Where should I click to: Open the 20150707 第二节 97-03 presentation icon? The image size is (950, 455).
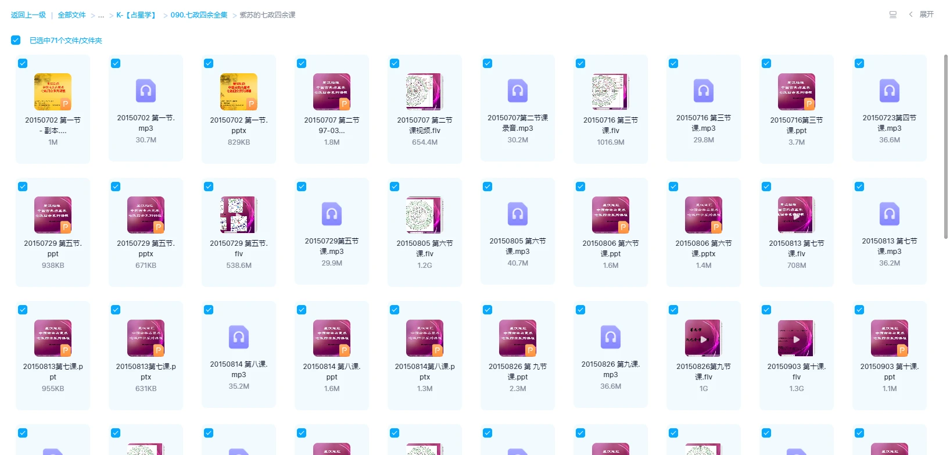[x=332, y=92]
